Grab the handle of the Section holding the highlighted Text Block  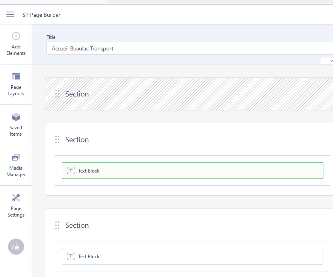(57, 140)
